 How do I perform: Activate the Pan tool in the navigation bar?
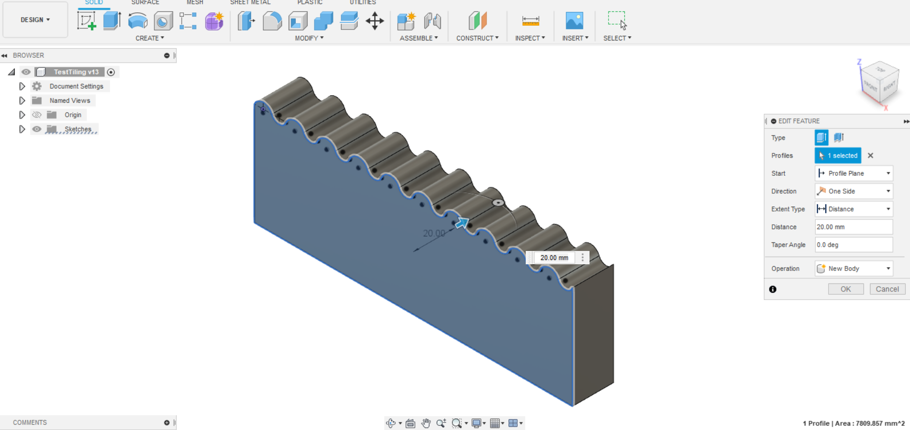click(426, 423)
